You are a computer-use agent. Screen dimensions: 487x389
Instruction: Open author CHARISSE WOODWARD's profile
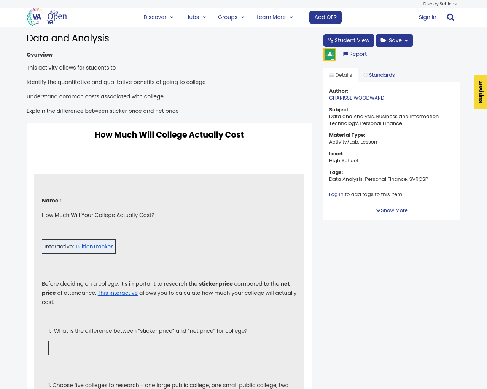356,98
